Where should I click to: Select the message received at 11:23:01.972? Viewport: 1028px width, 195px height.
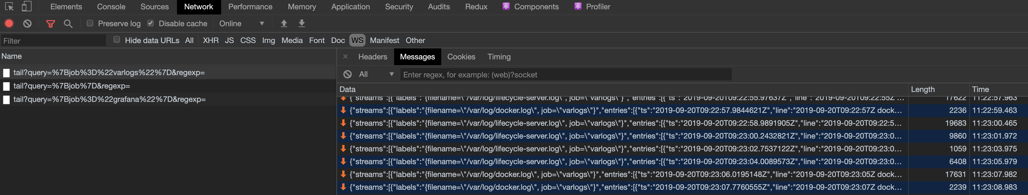coord(683,136)
